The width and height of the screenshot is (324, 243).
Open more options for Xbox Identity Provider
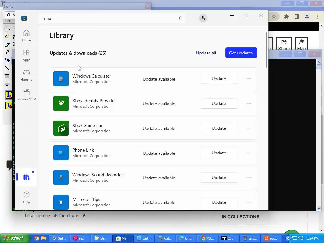tap(248, 103)
